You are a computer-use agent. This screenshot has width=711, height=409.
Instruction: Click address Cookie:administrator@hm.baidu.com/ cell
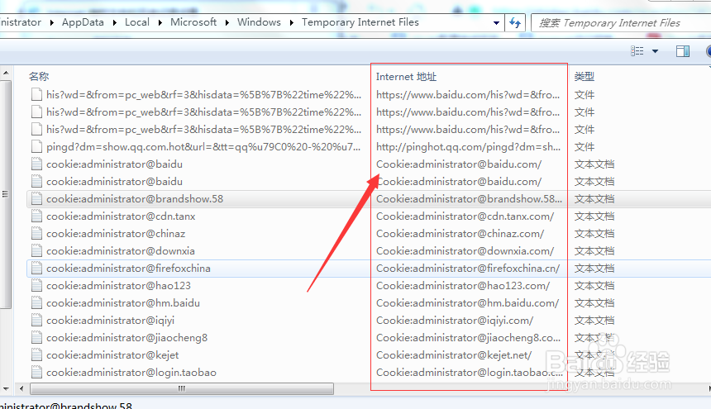pyautogui.click(x=467, y=303)
